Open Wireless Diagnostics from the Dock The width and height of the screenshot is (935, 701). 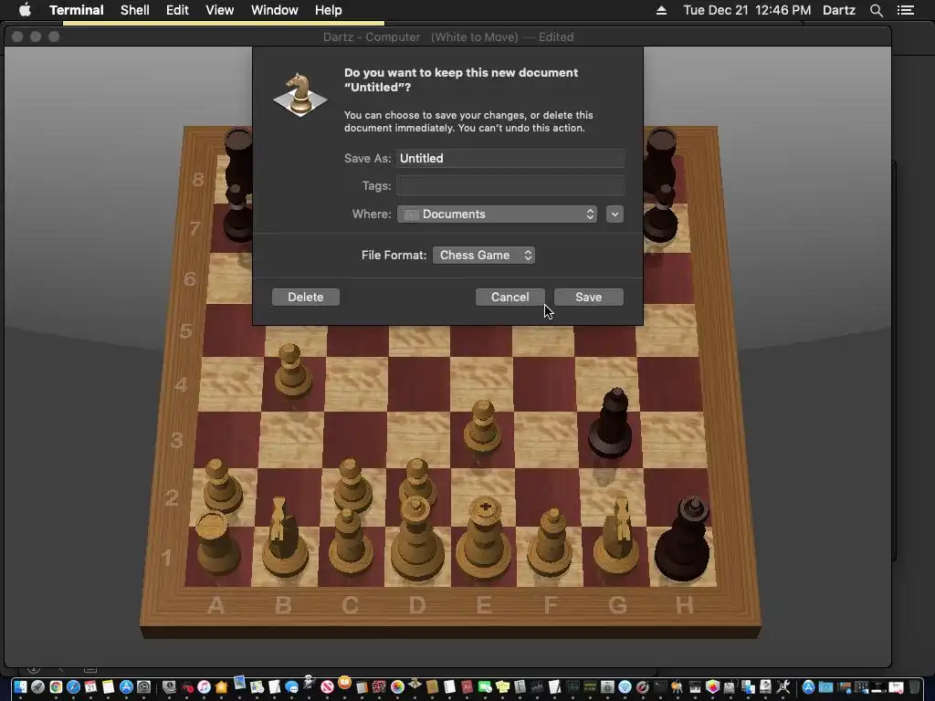tap(625, 686)
